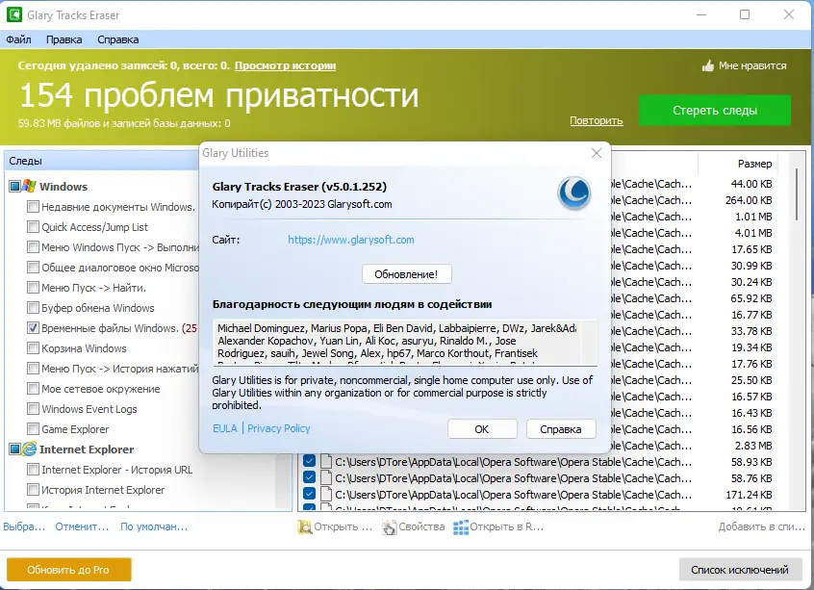
Task: Uncheck Временные файлы Windows checkbox
Action: click(x=33, y=327)
